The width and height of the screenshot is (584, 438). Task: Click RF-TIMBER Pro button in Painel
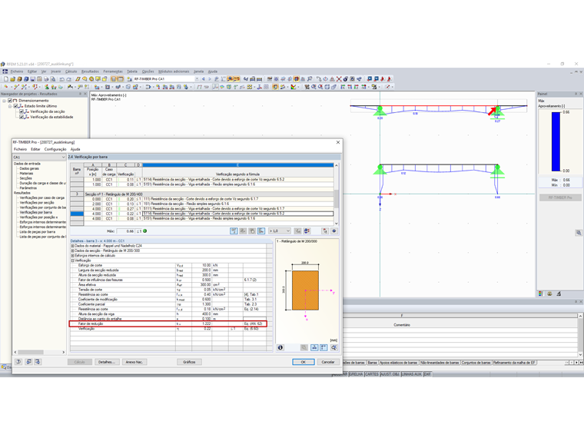point(560,197)
